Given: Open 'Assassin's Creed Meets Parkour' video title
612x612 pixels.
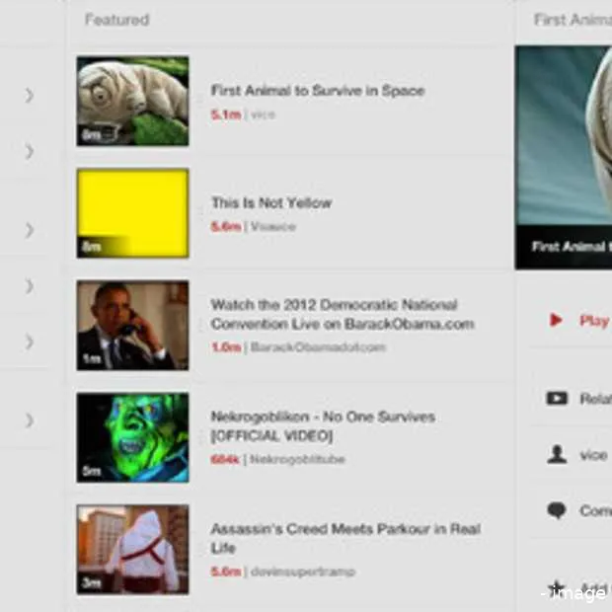Looking at the screenshot, I should click(344, 538).
